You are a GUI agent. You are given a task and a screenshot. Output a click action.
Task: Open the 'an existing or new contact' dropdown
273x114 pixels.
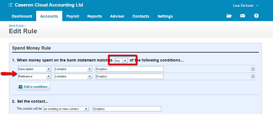pyautogui.click(x=66, y=109)
